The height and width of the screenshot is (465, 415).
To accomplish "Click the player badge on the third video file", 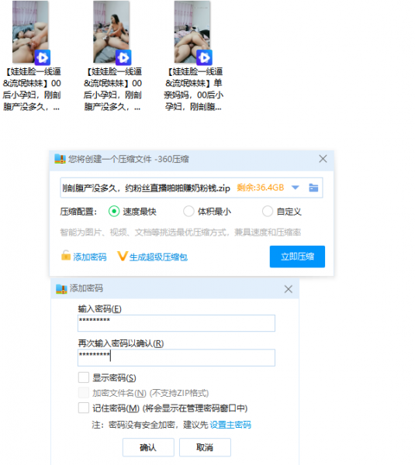I will pos(204,57).
